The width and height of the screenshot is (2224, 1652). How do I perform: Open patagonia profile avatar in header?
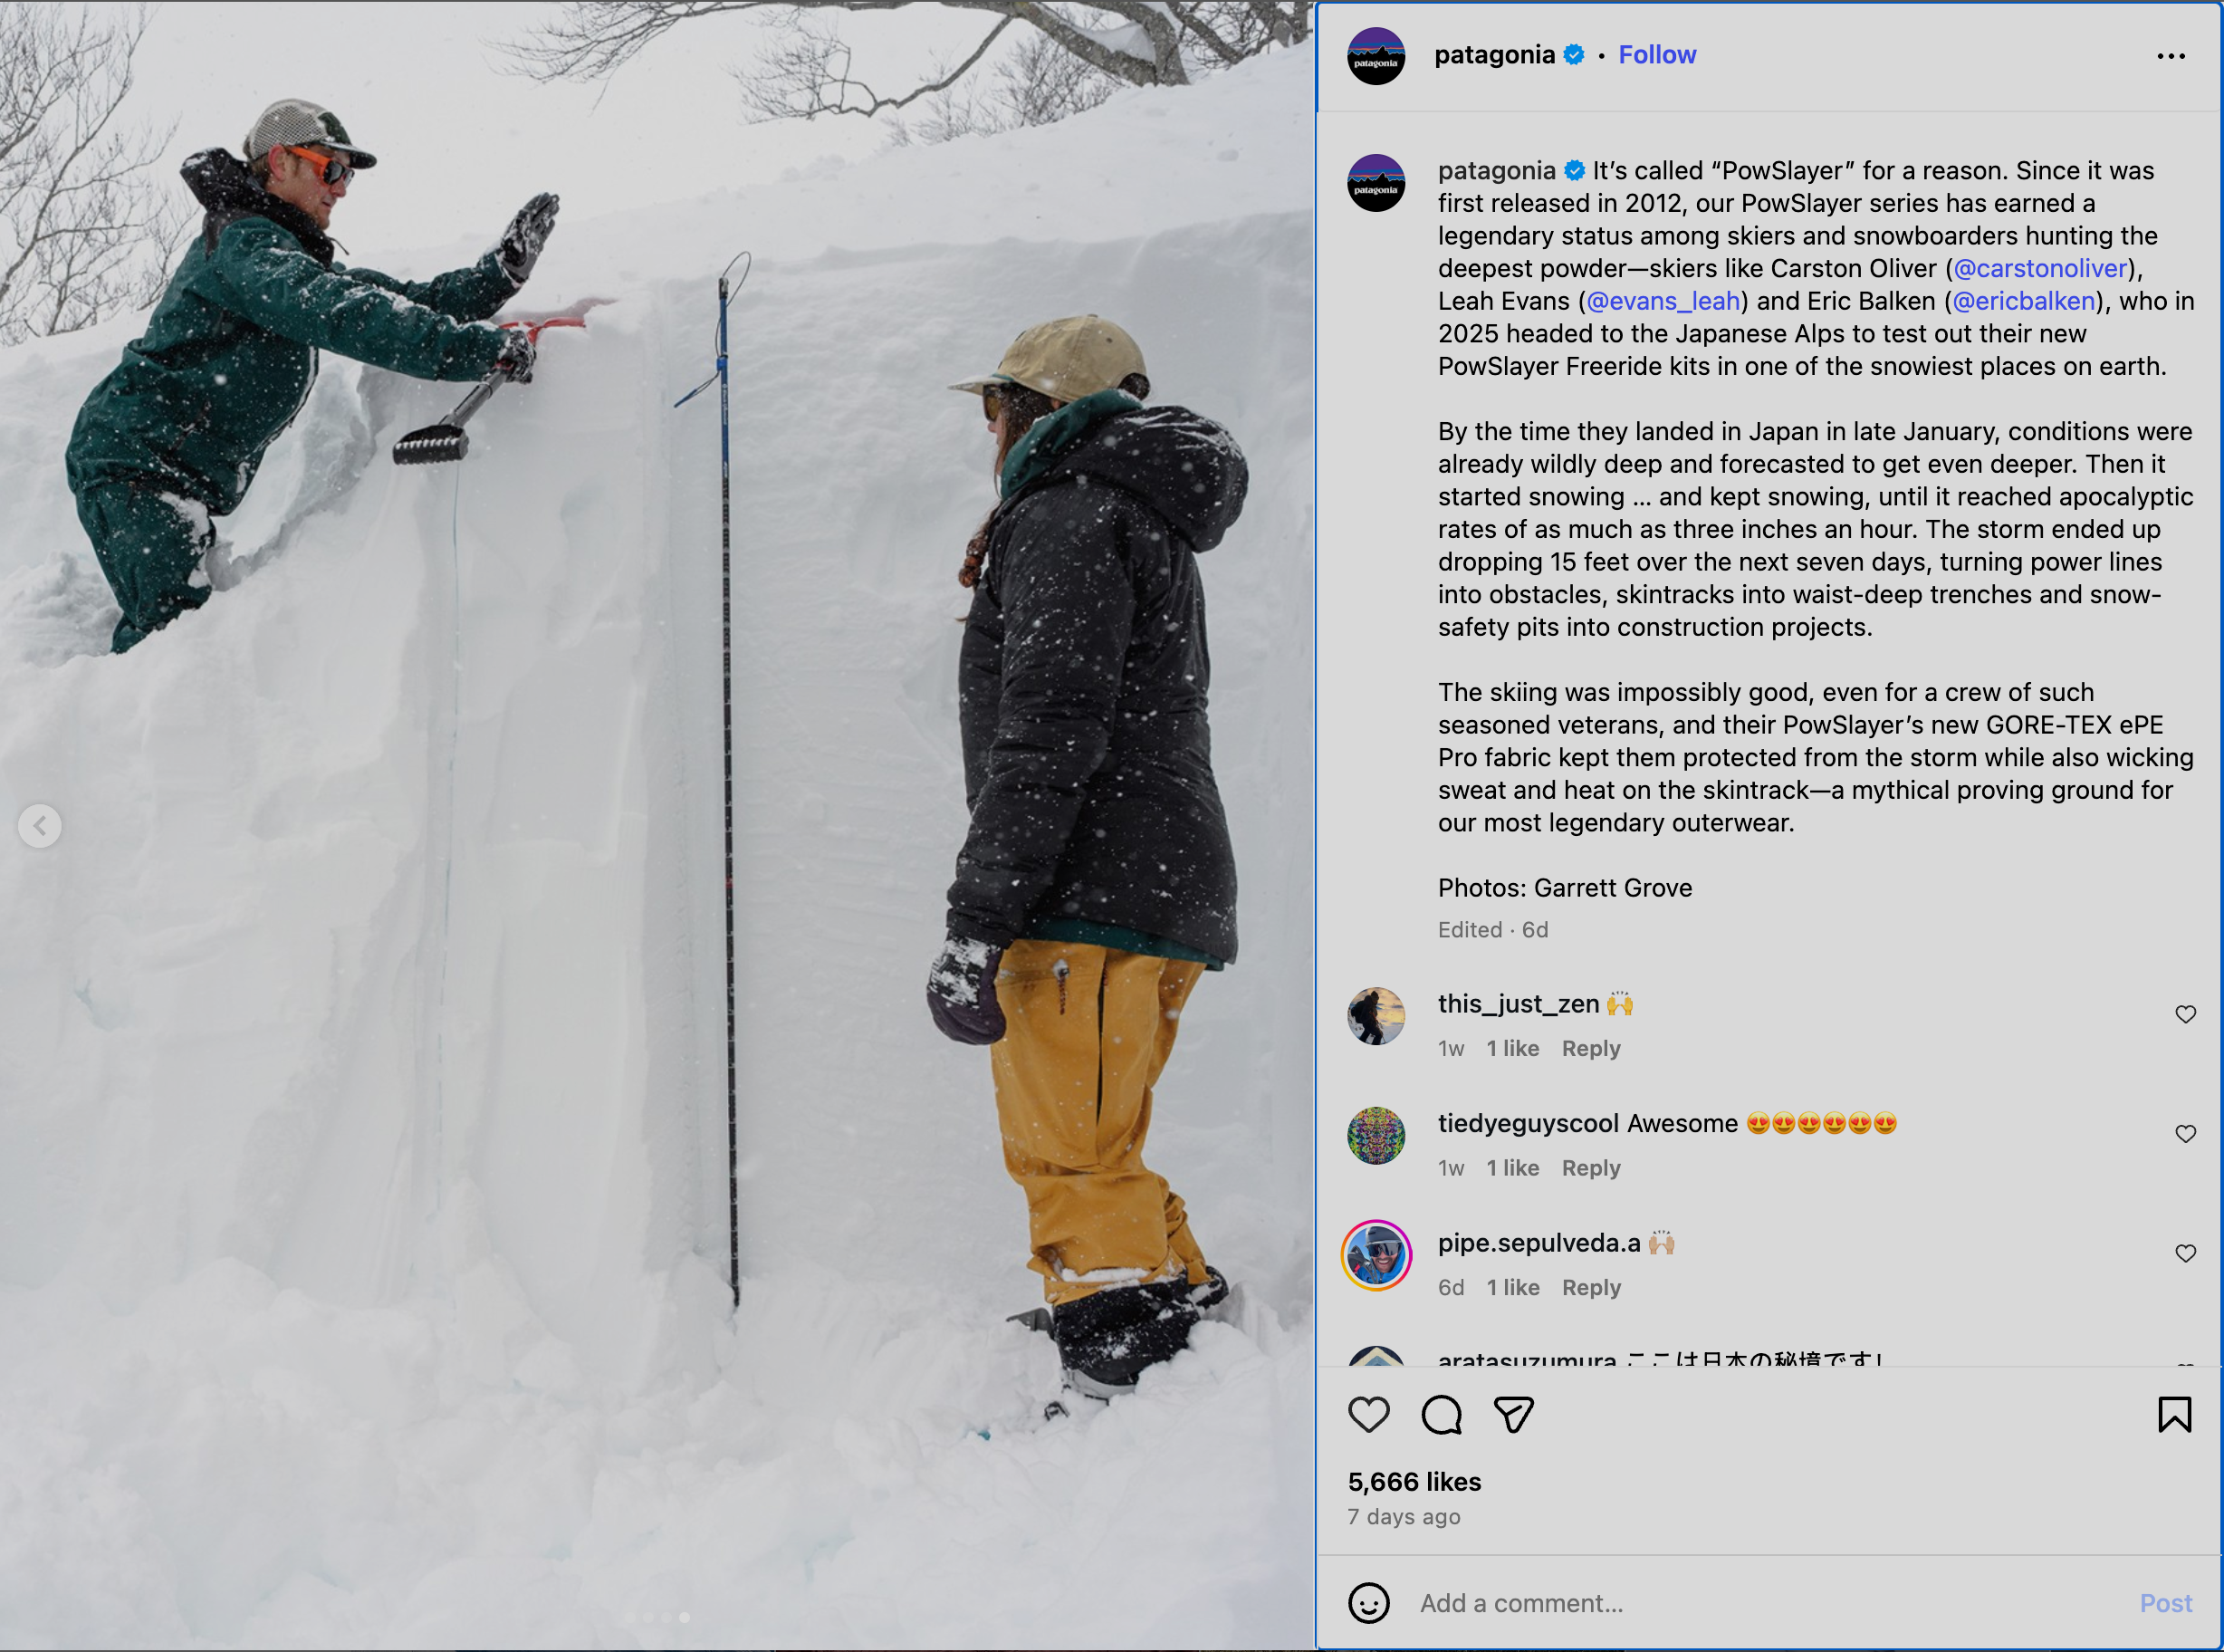1376,56
